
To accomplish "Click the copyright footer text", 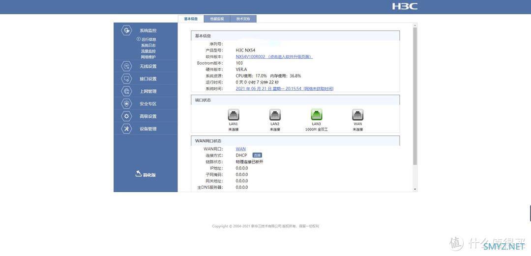I will [x=265, y=226].
